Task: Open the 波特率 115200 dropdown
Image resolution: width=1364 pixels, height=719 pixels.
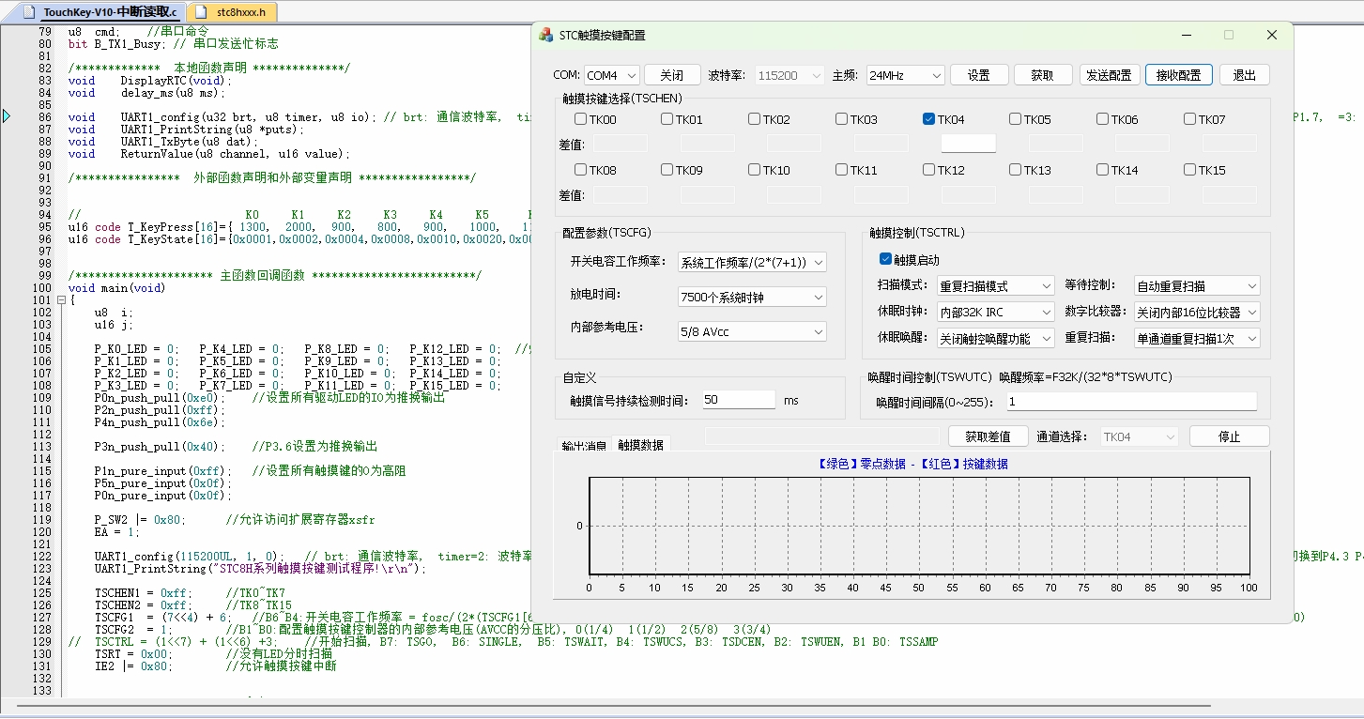Action: 789,75
